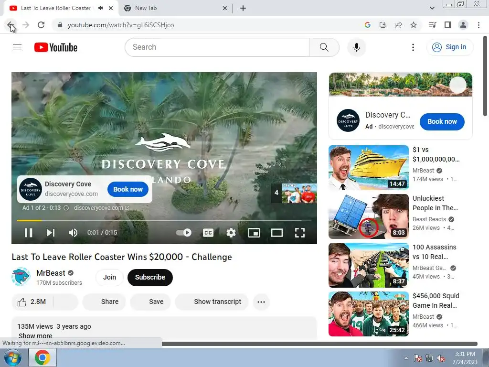Open the share this page icon
Image resolution: width=489 pixels, height=367 pixels.
point(398,25)
